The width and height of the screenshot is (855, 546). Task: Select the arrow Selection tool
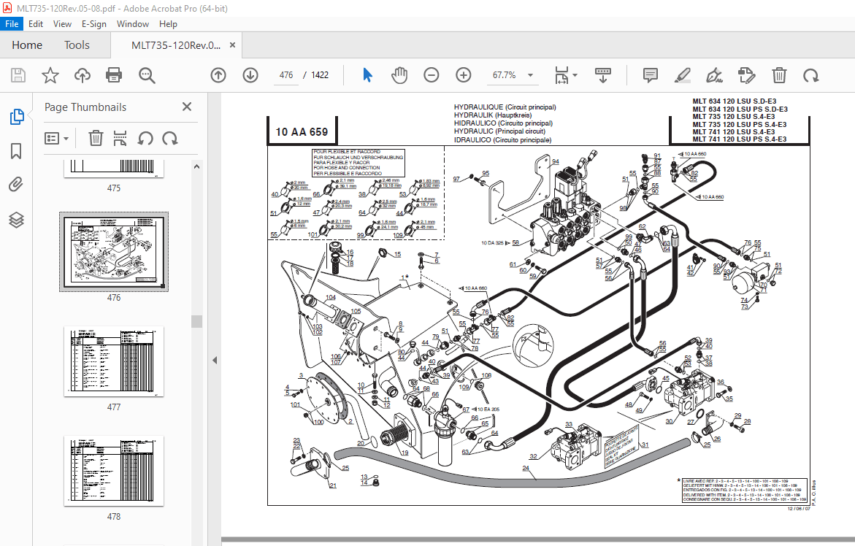367,74
